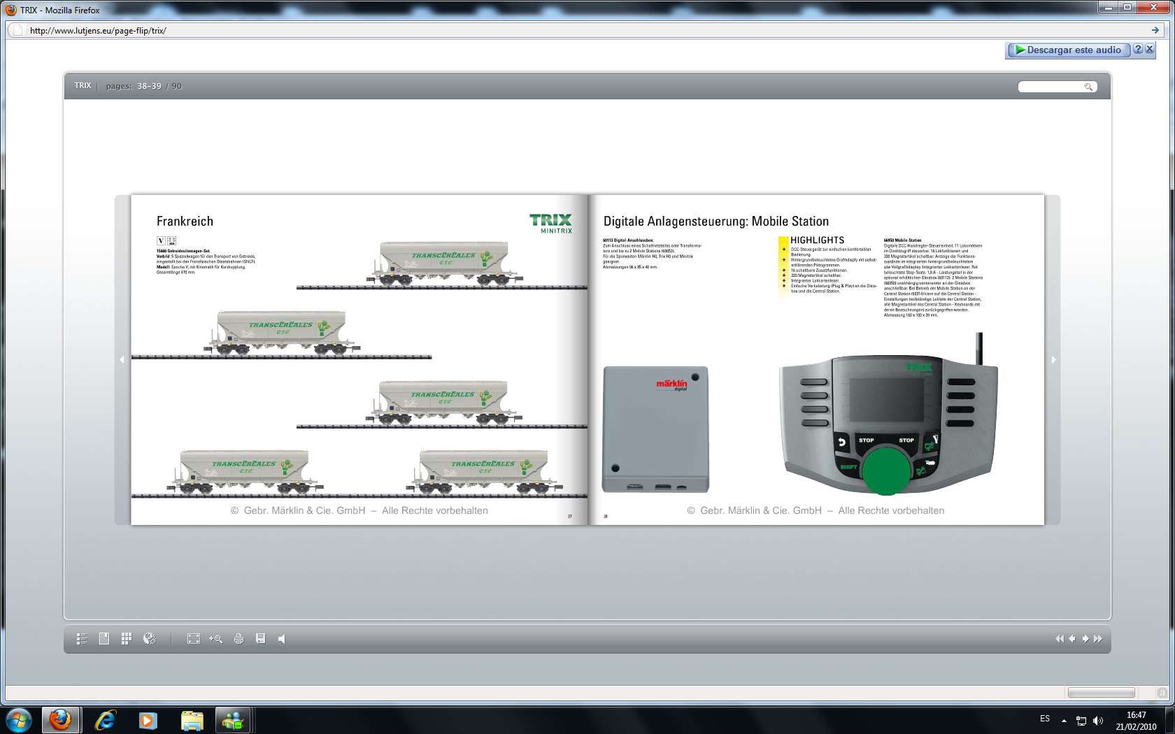Jump to the last page
Image resolution: width=1175 pixels, height=734 pixels.
(x=1098, y=639)
